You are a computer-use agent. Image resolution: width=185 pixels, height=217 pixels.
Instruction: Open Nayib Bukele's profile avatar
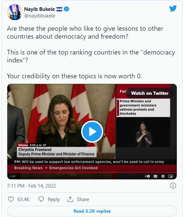(15, 12)
